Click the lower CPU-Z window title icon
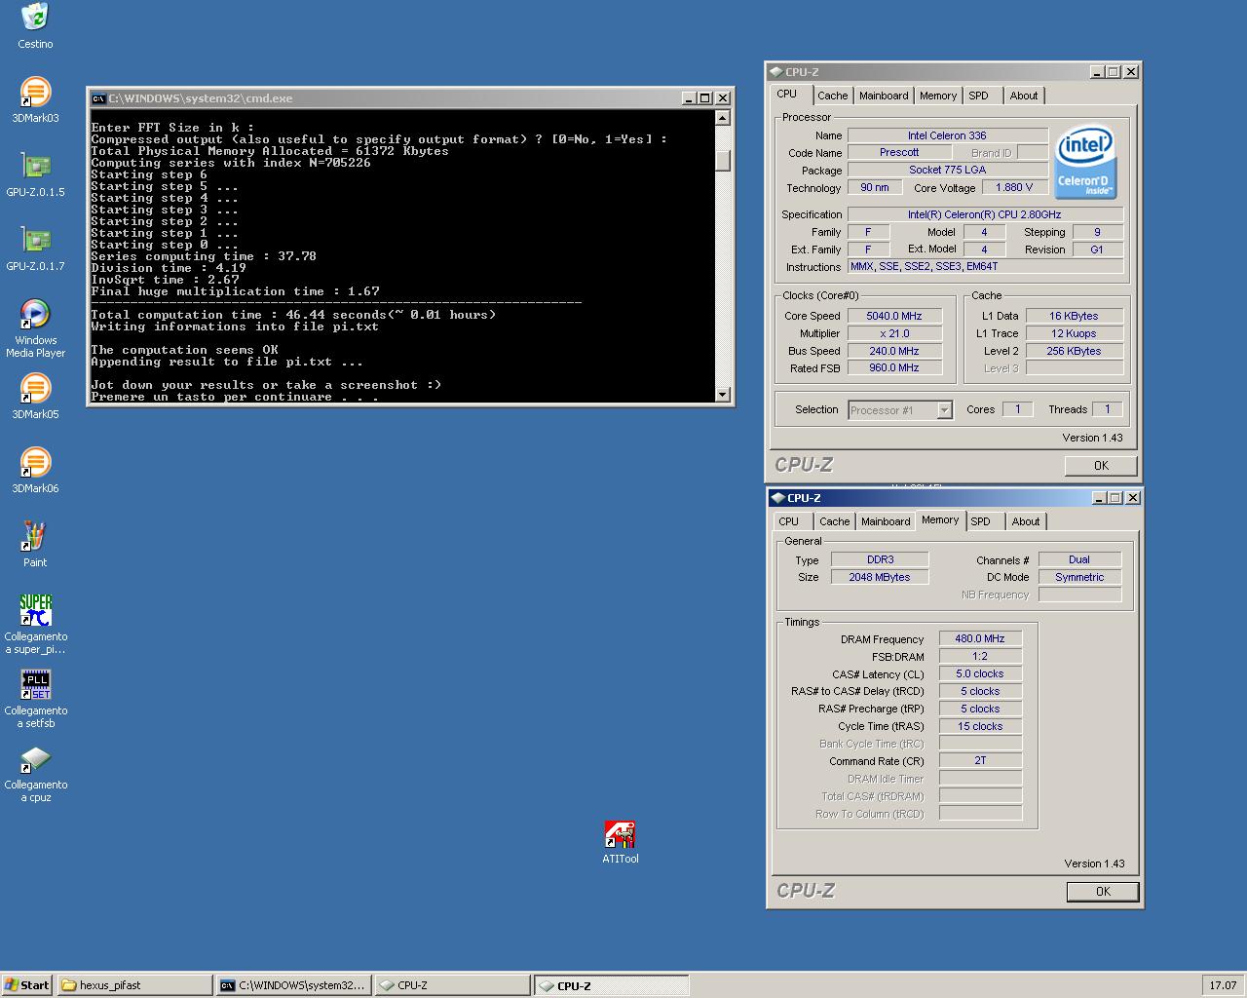The height and width of the screenshot is (998, 1247). point(777,498)
